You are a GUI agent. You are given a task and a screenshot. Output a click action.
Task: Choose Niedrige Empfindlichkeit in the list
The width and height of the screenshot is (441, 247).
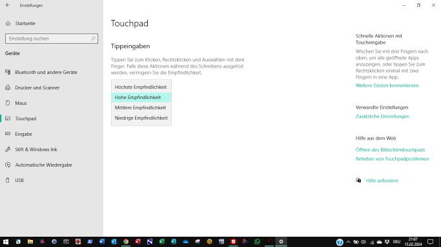[x=141, y=118]
